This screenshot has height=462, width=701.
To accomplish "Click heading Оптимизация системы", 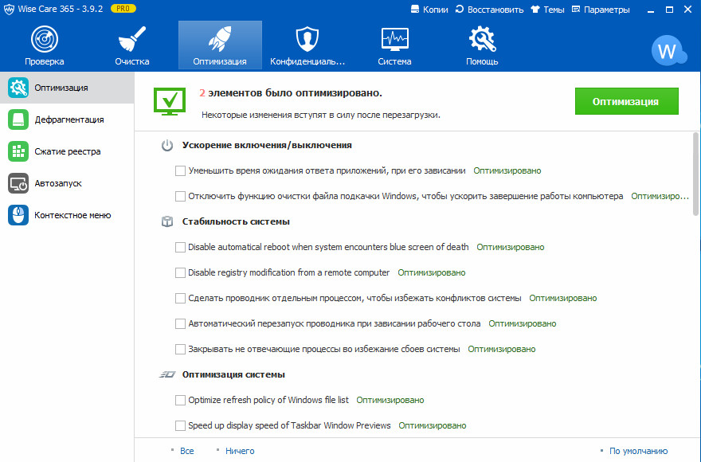I will [x=233, y=375].
